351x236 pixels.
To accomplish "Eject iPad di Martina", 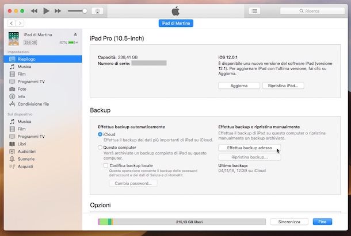I will click(x=75, y=34).
